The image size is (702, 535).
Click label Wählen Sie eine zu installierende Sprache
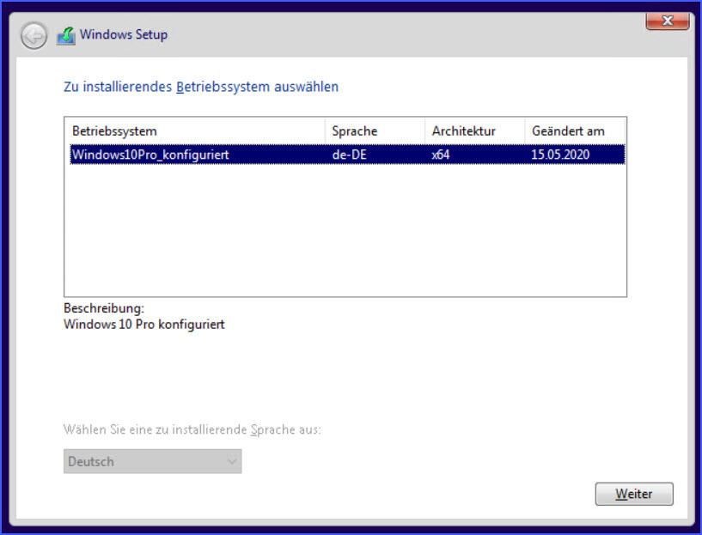[x=192, y=429]
